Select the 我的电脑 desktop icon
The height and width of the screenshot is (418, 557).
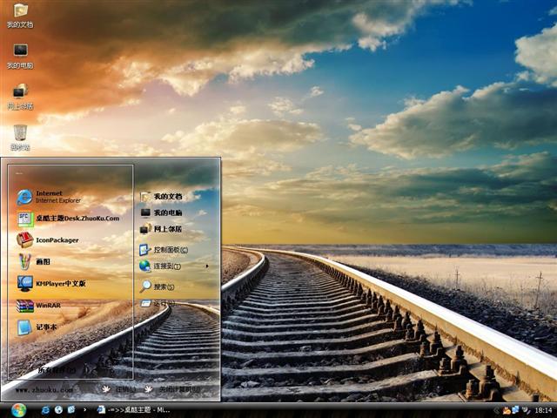coord(20,56)
